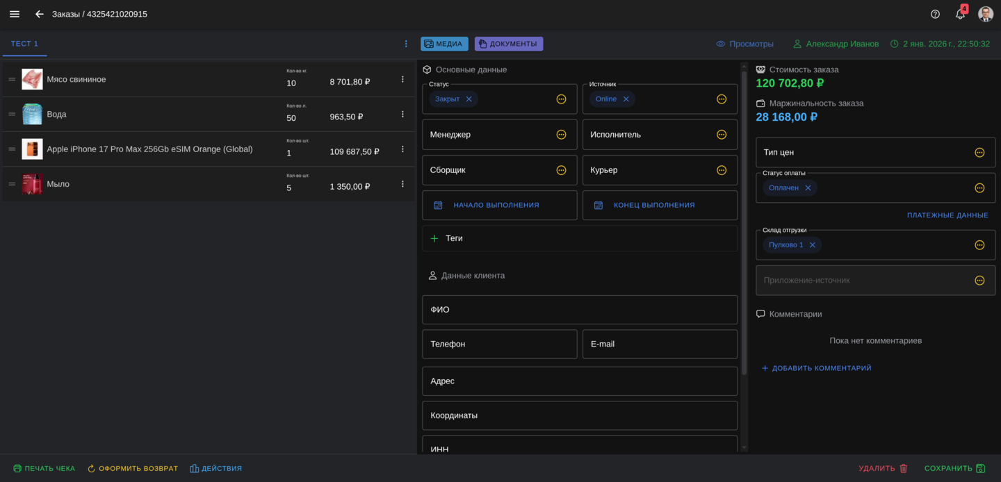
Task: Open the help question mark icon
Action: (935, 14)
